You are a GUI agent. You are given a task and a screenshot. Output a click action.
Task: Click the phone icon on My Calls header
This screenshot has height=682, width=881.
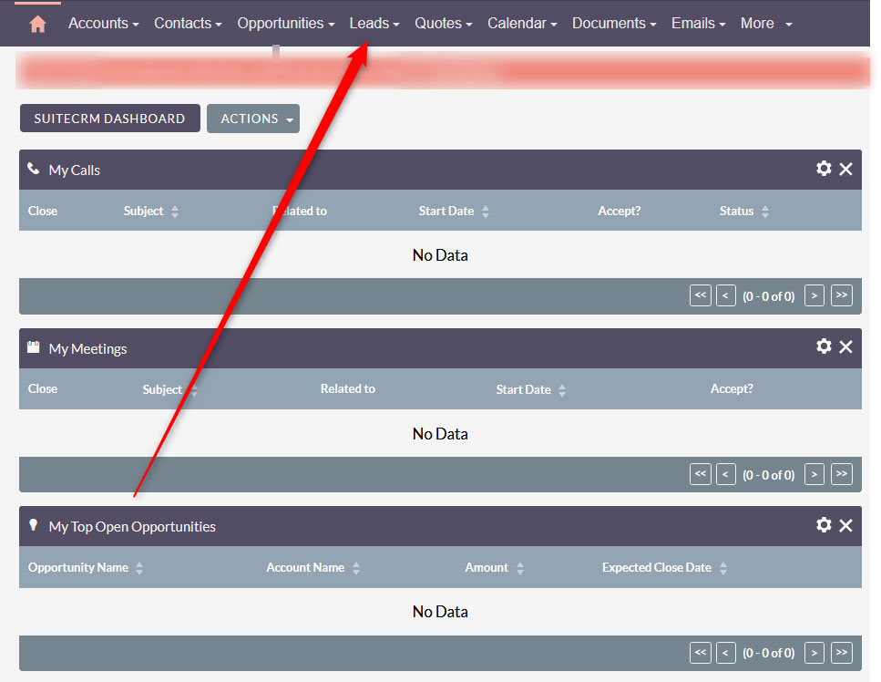point(33,169)
